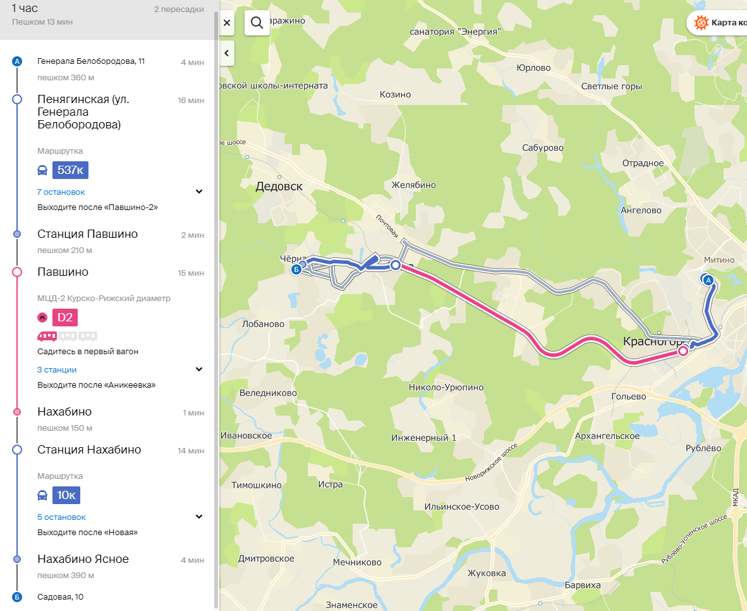Click the 10к minibus route badge
Viewport: 747px width, 611px height.
(66, 495)
